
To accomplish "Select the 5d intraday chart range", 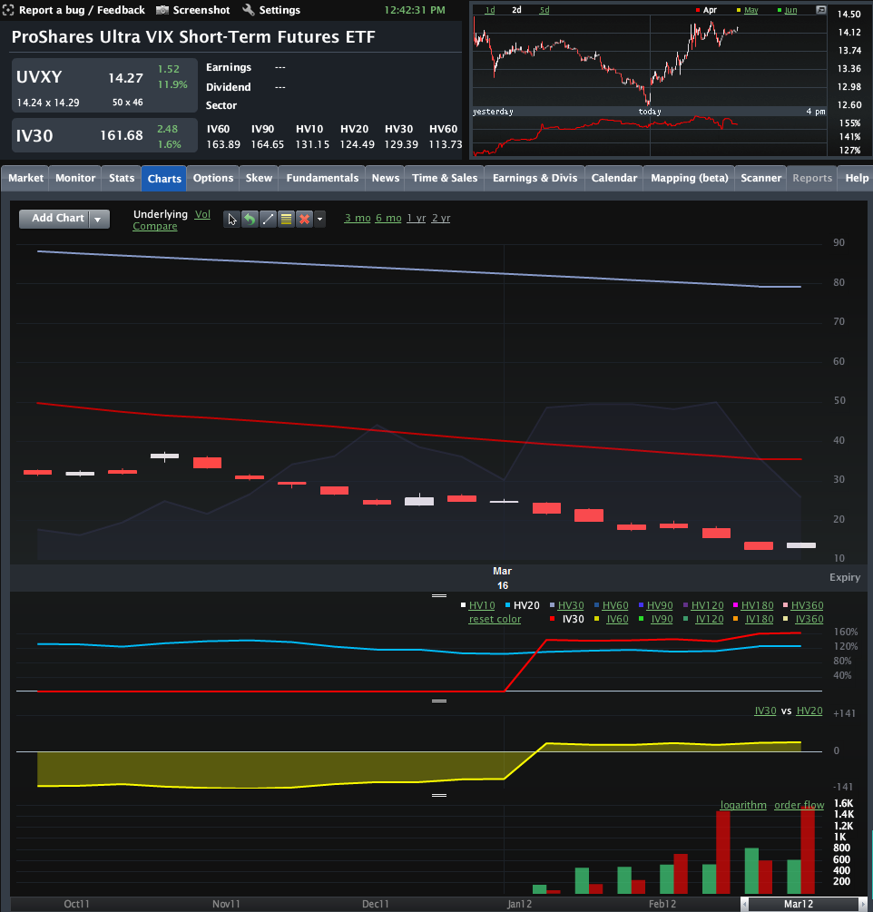I will (544, 10).
